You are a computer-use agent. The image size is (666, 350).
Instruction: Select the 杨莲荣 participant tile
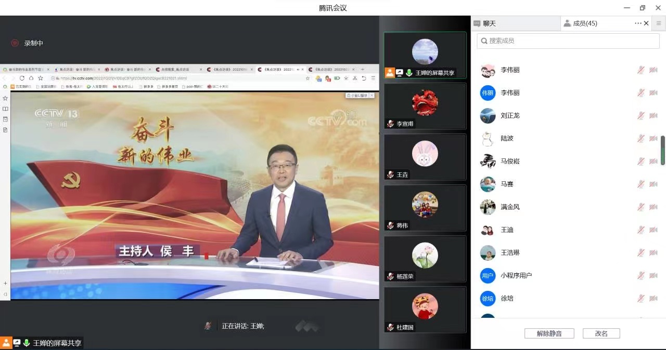point(425,259)
